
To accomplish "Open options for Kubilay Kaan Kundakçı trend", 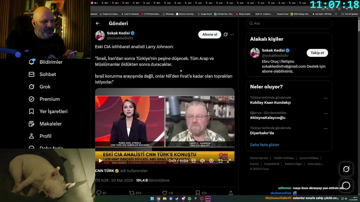I will click(x=326, y=98).
